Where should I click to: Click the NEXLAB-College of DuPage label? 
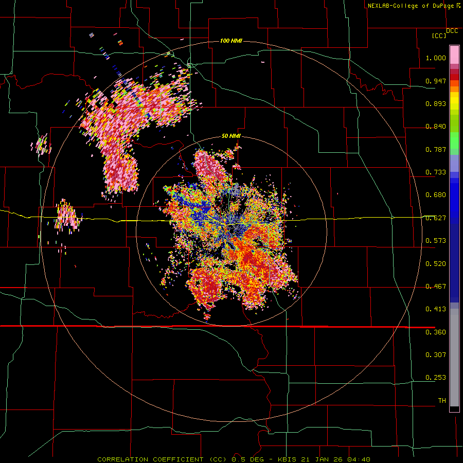click(x=411, y=6)
